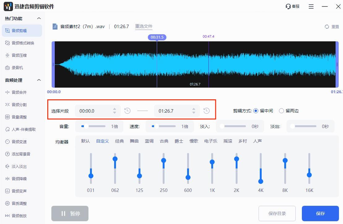Viewport: 343px width, 224px height.
Task: Set end time to current position clock icon
Action: [207, 111]
